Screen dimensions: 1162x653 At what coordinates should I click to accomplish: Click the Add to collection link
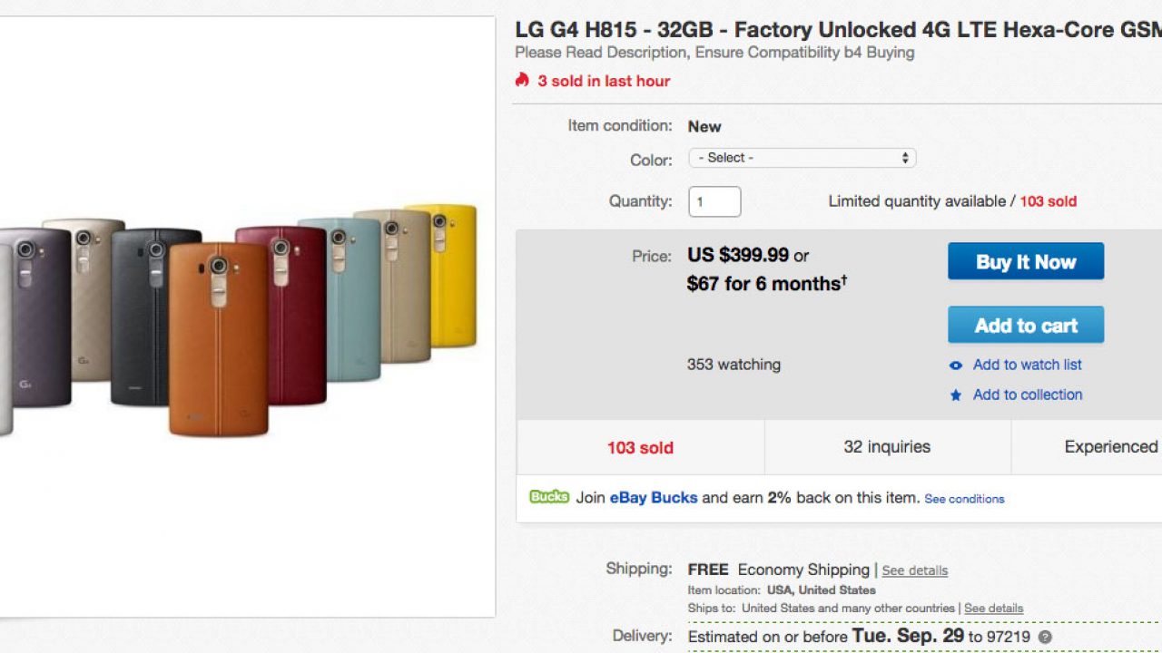[1027, 395]
